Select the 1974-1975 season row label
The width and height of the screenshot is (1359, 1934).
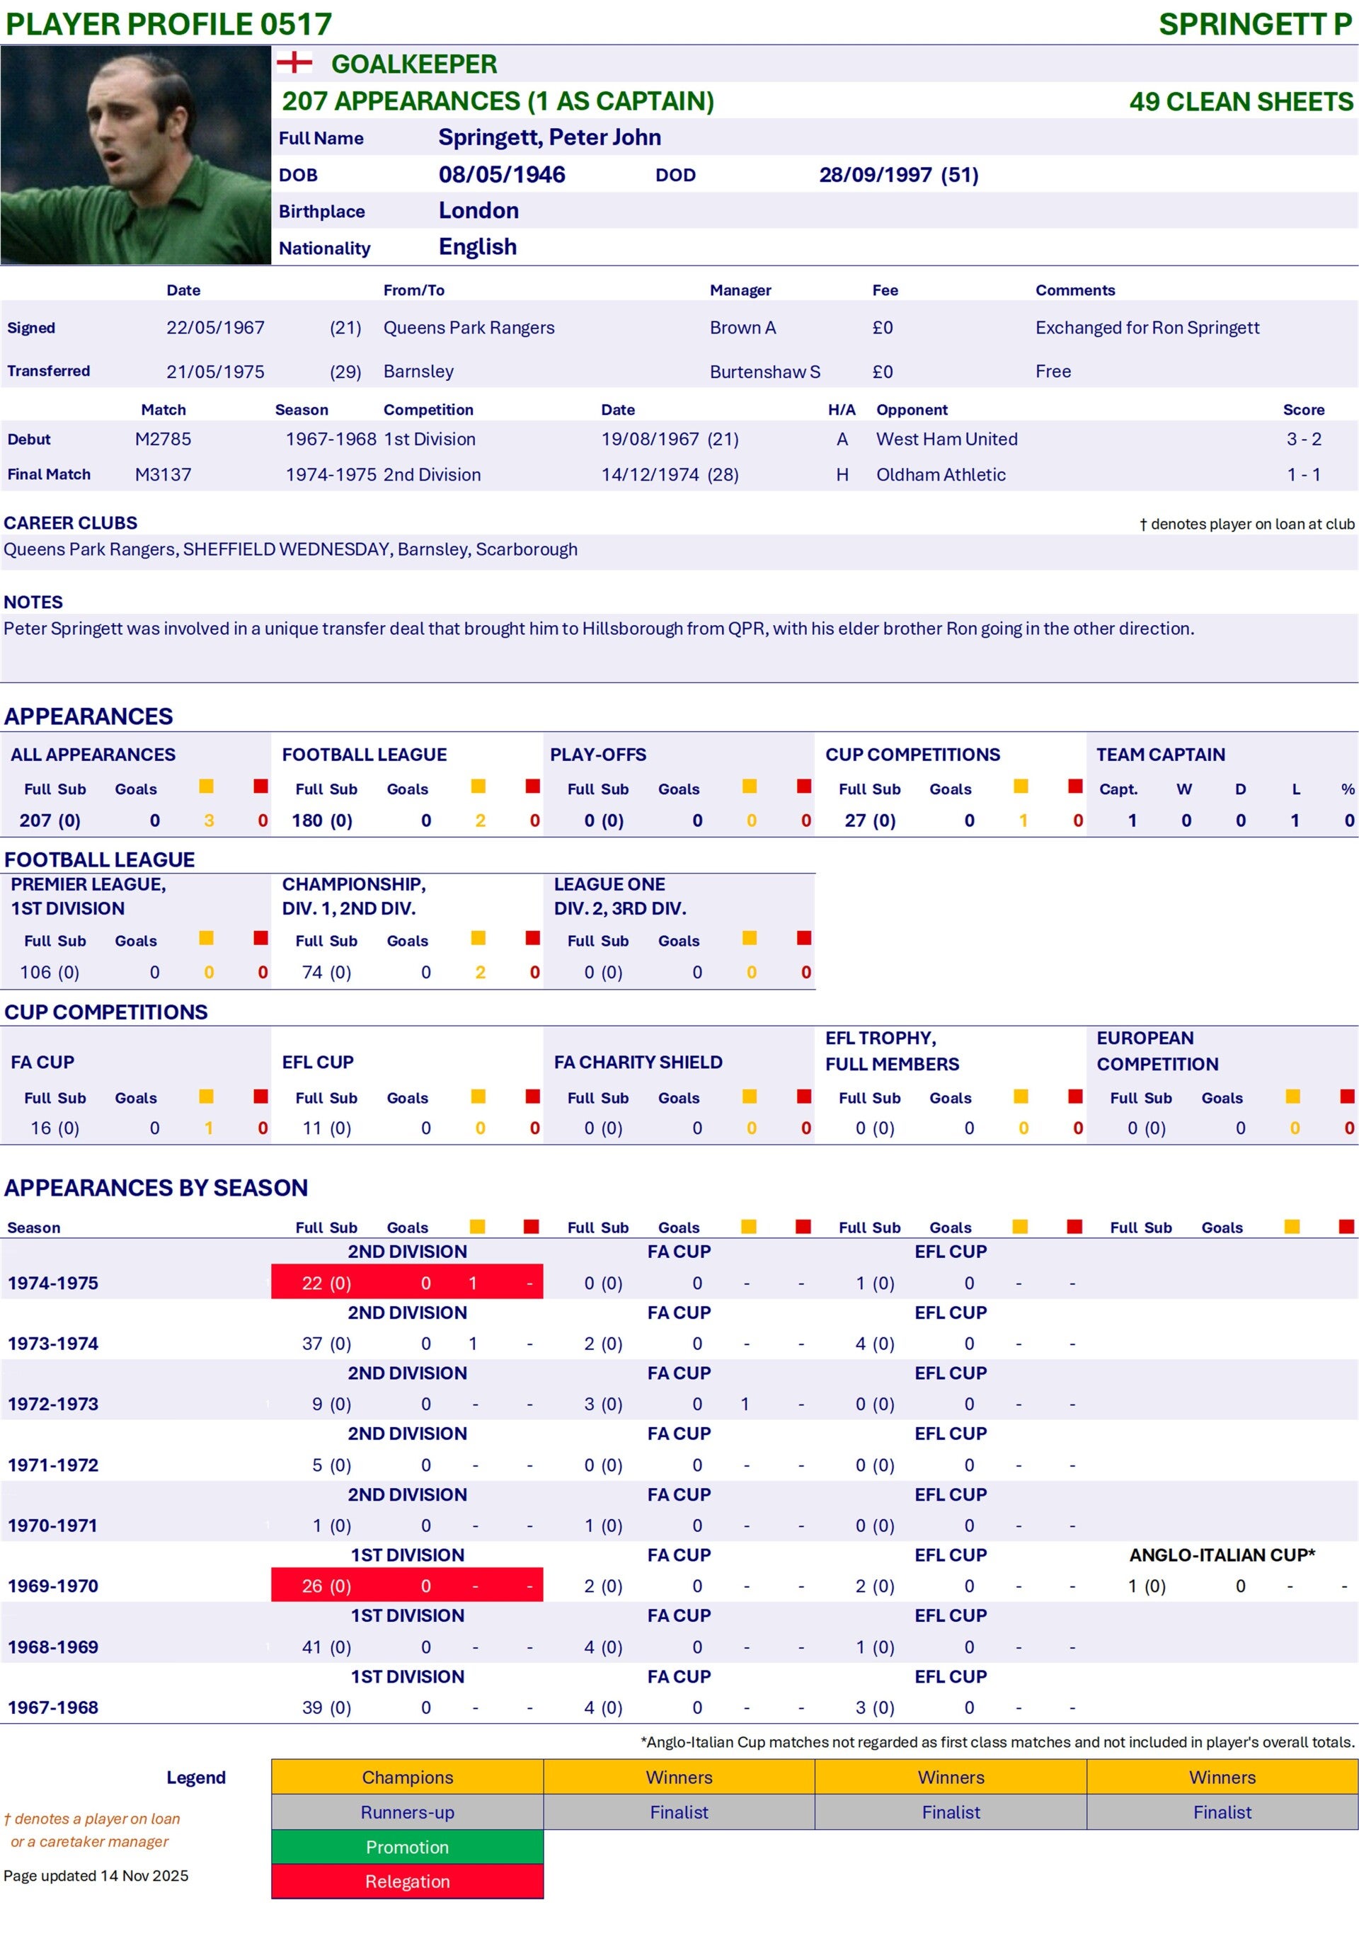coord(53,1283)
